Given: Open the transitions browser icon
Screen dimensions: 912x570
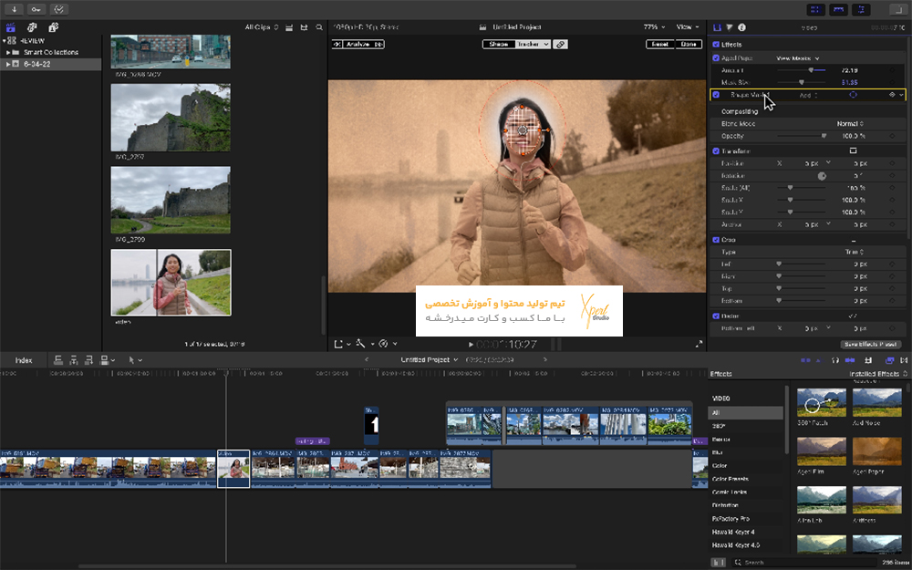Looking at the screenshot, I should point(904,360).
